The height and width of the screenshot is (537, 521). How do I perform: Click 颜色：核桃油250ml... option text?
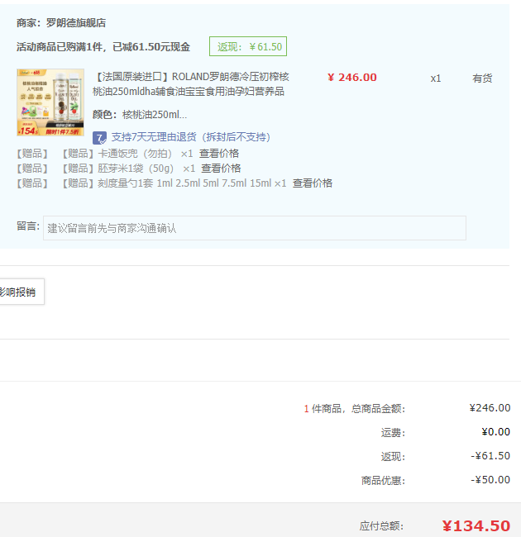140,114
